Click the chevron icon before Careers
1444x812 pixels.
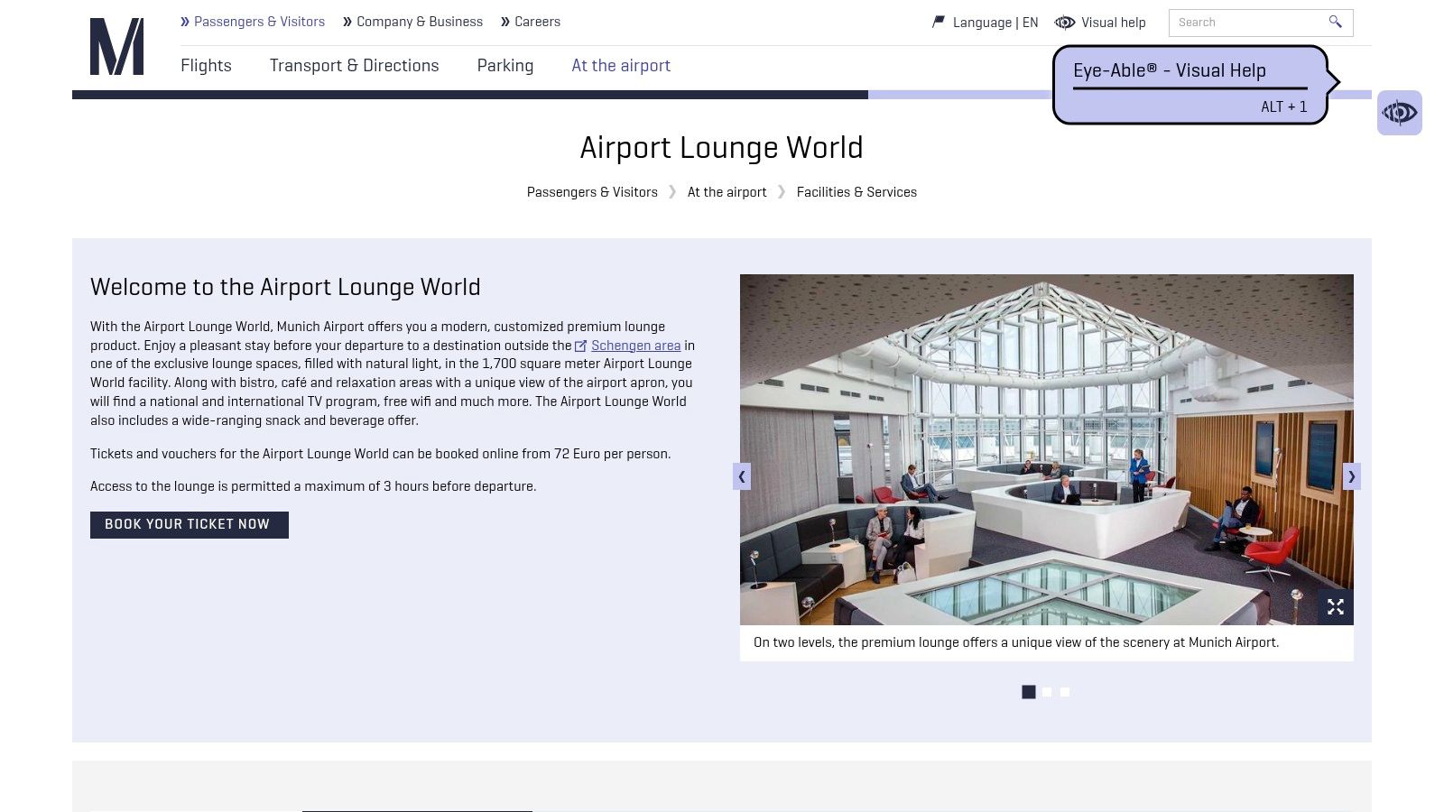[x=507, y=21]
